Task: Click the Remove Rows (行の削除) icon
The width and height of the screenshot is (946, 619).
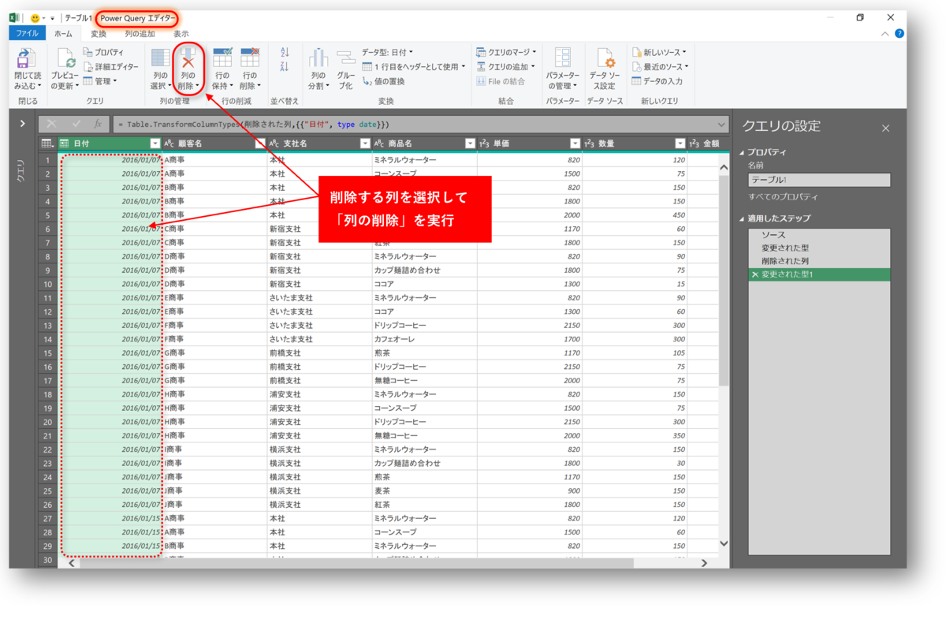Action: tap(249, 57)
